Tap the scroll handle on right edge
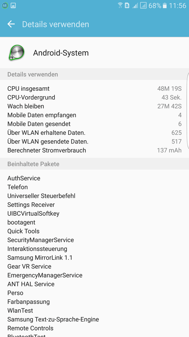189x337 pixels. (x=188, y=111)
